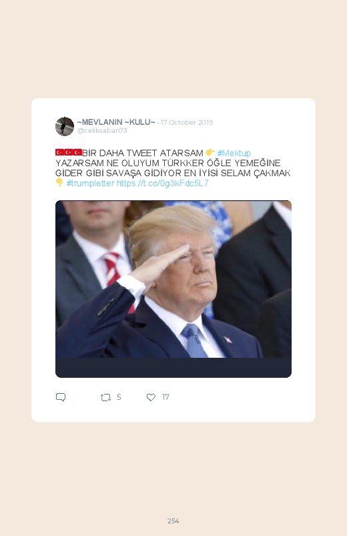Open the #trumpletter hashtag
This screenshot has width=347, height=536.
(x=90, y=183)
